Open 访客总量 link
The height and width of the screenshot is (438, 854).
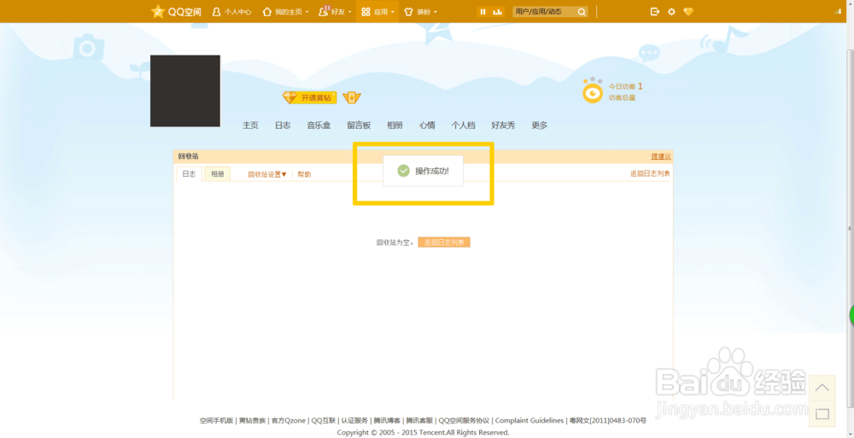(x=622, y=98)
